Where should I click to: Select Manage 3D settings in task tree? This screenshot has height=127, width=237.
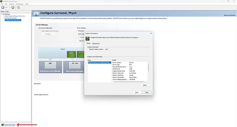click(10, 18)
